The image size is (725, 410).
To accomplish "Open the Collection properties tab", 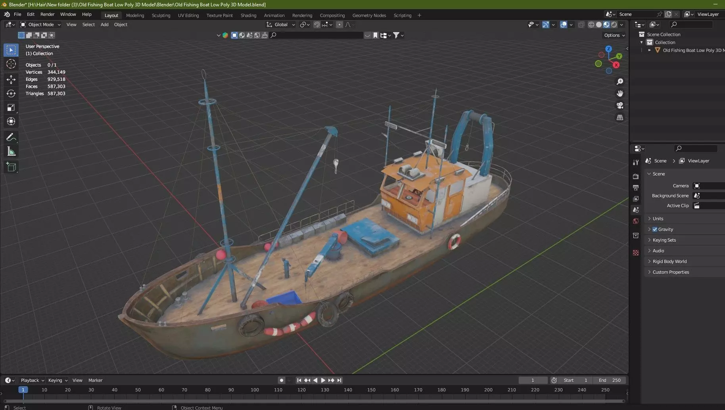I will tap(636, 236).
